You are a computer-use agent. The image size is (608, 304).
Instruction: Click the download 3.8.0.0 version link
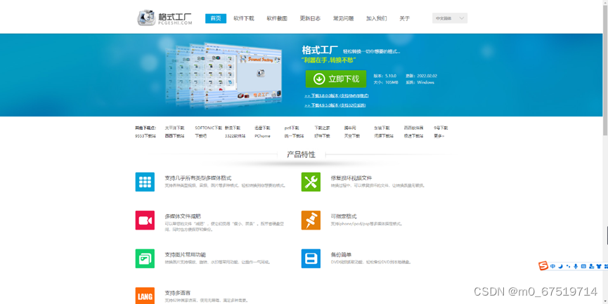[337, 95]
